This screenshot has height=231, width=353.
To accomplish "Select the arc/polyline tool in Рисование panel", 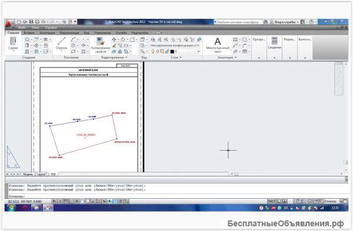I will [73, 39].
